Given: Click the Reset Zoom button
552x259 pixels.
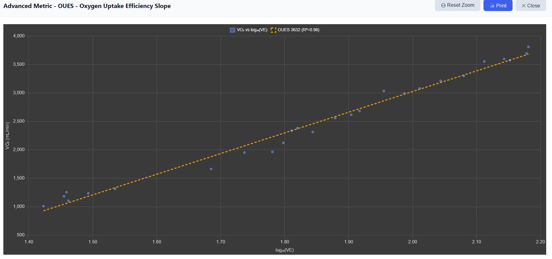Looking at the screenshot, I should click(457, 5).
